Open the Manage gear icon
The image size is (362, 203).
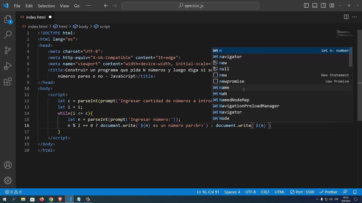(x=8, y=180)
